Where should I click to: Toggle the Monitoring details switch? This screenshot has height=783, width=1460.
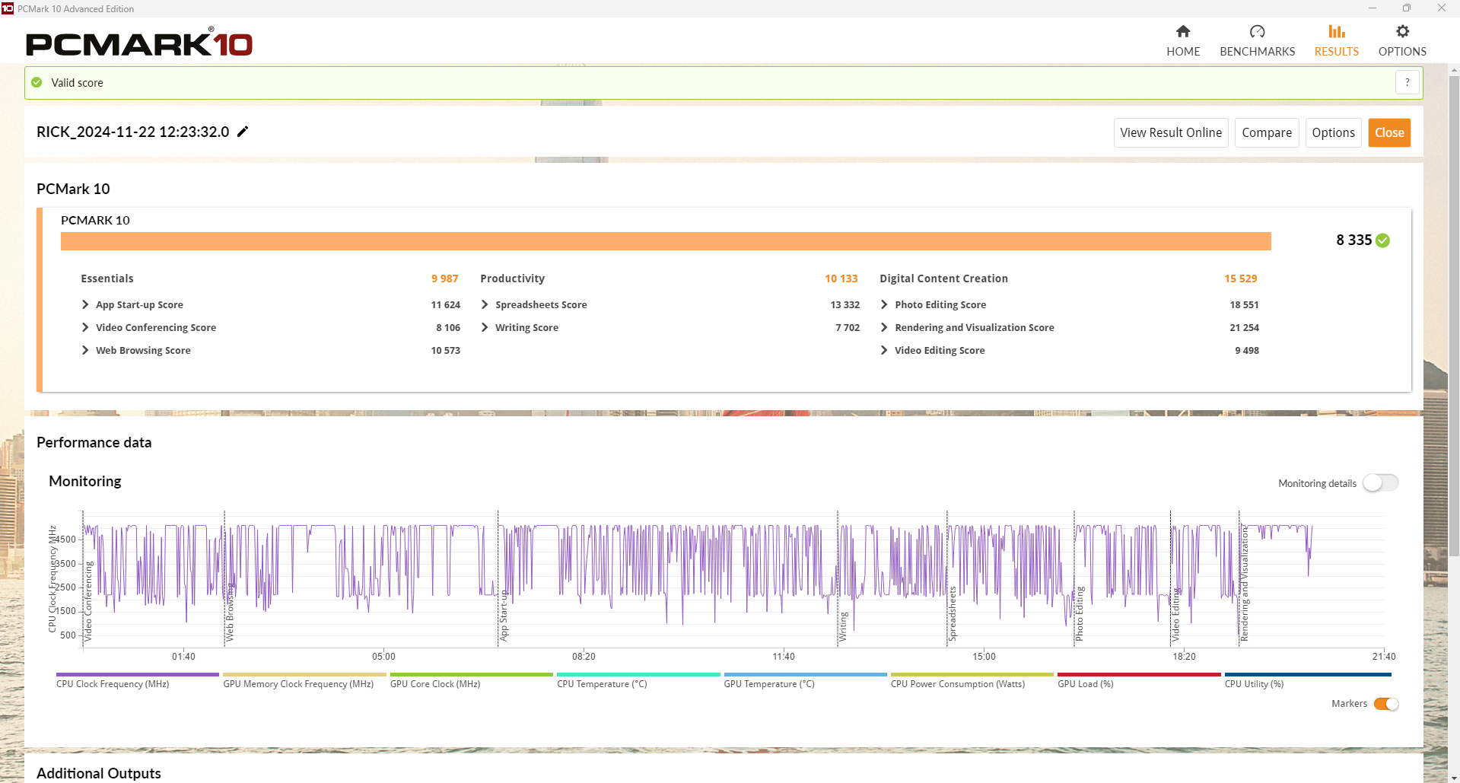1380,483
